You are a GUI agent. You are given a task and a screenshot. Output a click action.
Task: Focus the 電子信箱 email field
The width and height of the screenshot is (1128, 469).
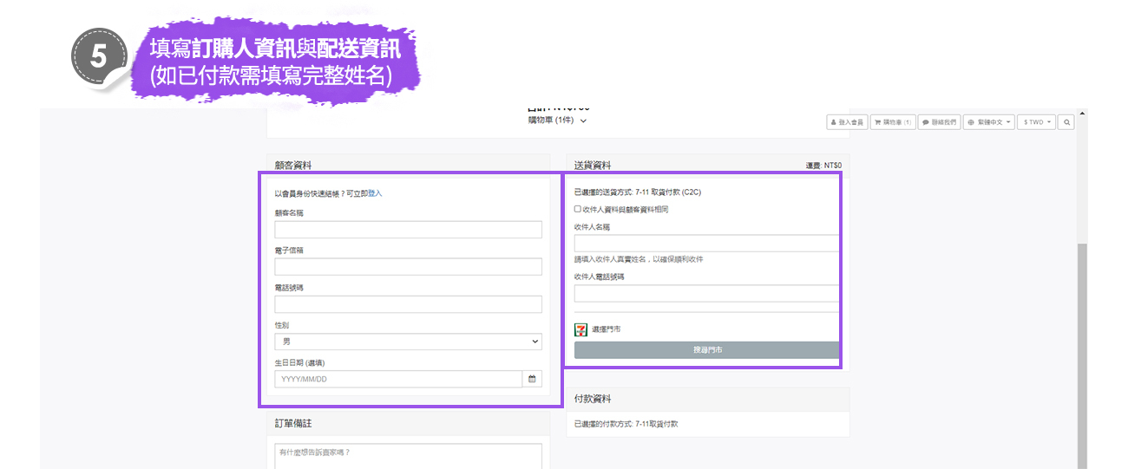click(408, 267)
